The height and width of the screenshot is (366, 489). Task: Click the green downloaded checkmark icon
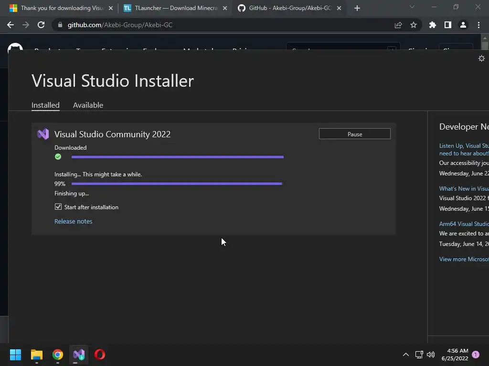pyautogui.click(x=58, y=156)
